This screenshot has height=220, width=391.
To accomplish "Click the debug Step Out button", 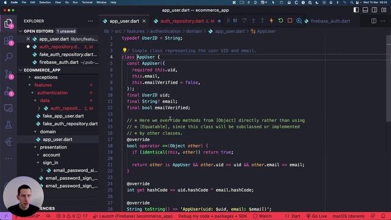I will (262, 21).
